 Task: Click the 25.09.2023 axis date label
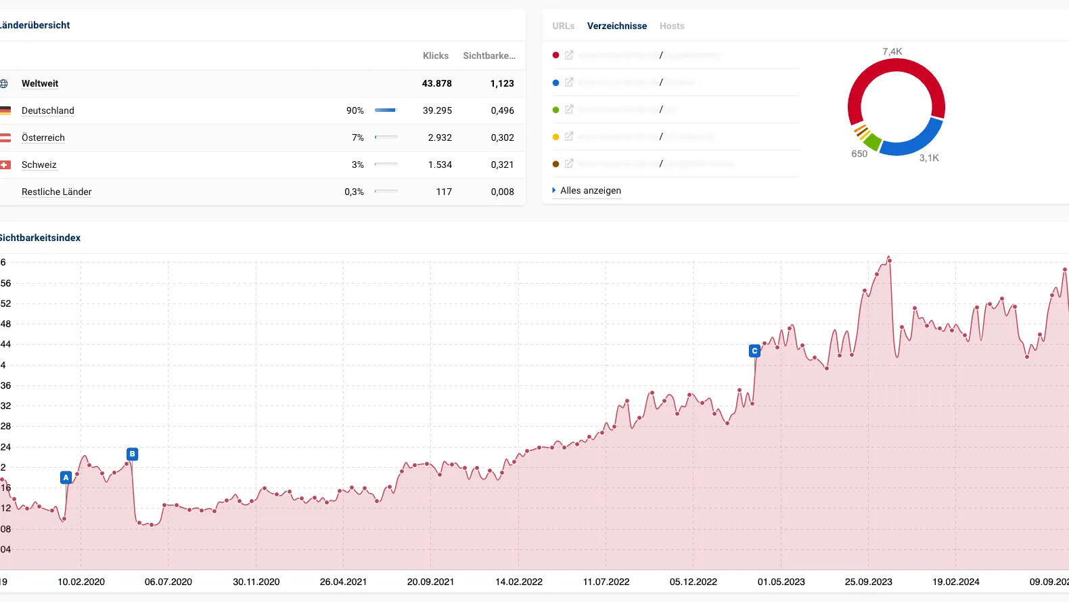pos(868,582)
